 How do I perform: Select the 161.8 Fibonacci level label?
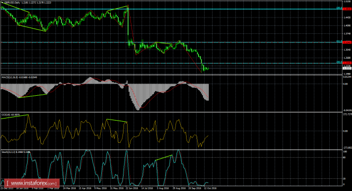[339, 41]
